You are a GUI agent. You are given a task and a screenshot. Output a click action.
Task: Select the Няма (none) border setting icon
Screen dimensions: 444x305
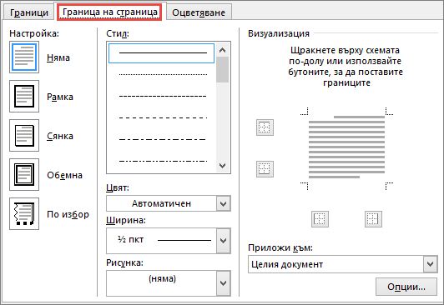pos(24,57)
